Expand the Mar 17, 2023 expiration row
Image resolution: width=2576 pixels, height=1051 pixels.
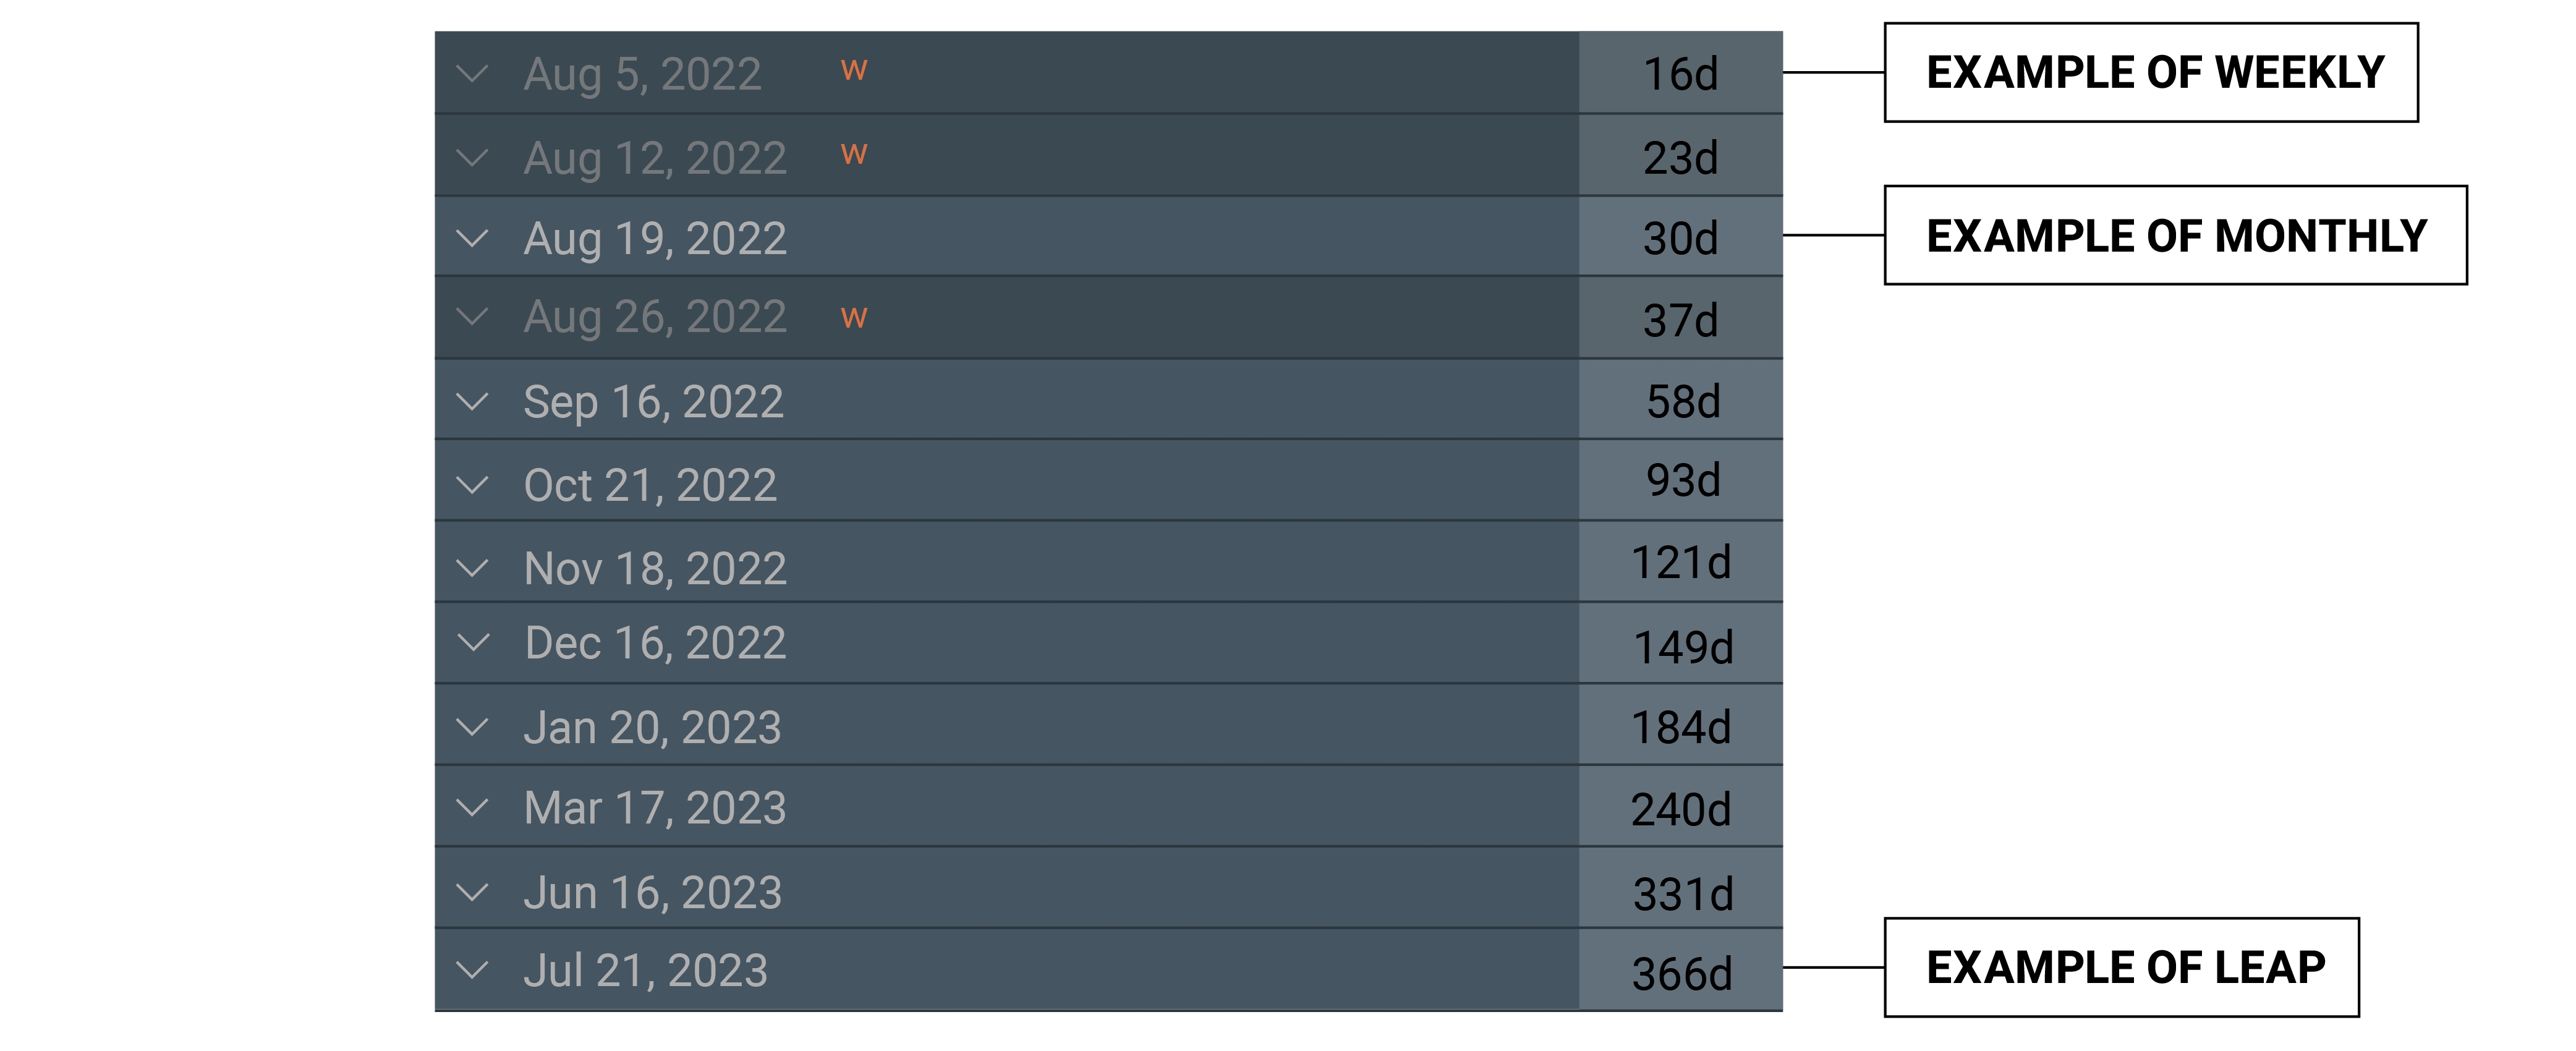coord(471,807)
